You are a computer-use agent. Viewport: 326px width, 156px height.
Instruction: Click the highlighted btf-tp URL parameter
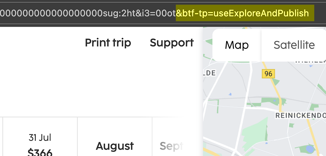coord(242,13)
